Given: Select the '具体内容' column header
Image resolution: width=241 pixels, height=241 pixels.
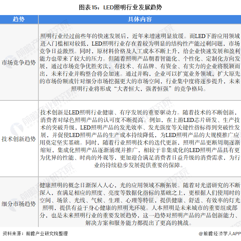Looking at the screenshot, I should coord(140,19).
